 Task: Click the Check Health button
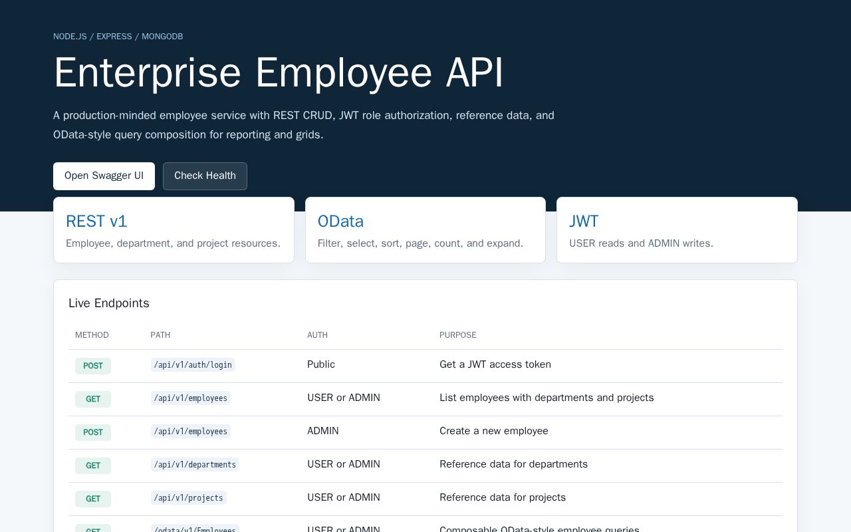click(x=205, y=176)
